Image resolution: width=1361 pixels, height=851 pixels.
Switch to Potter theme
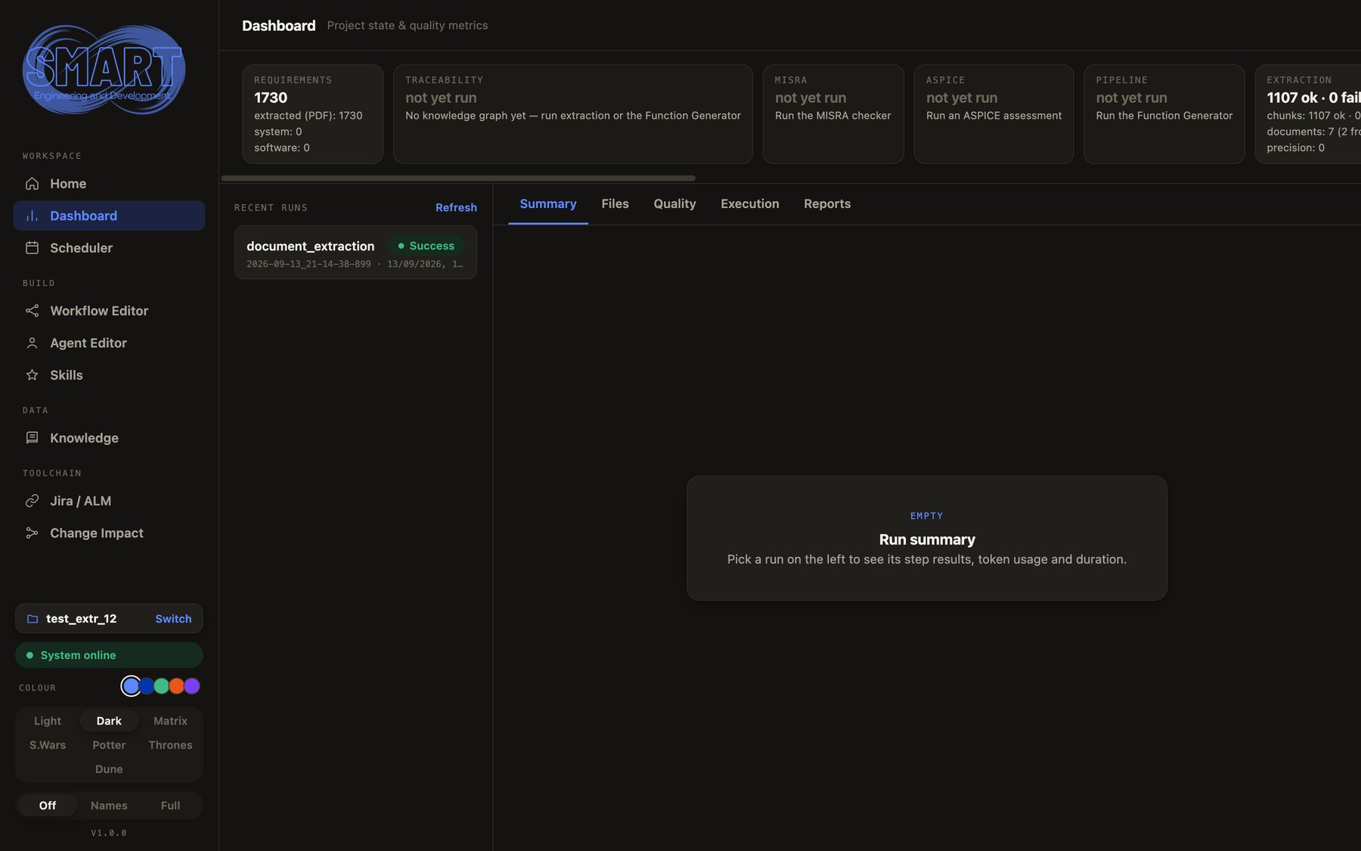pyautogui.click(x=109, y=745)
